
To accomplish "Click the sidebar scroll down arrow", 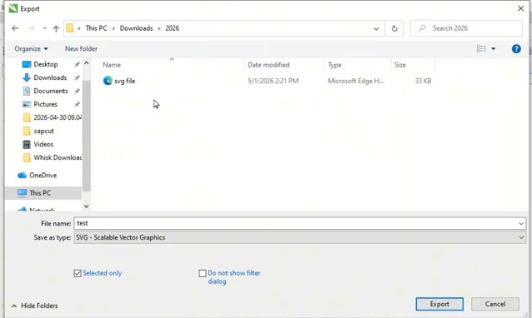I will click(x=86, y=206).
